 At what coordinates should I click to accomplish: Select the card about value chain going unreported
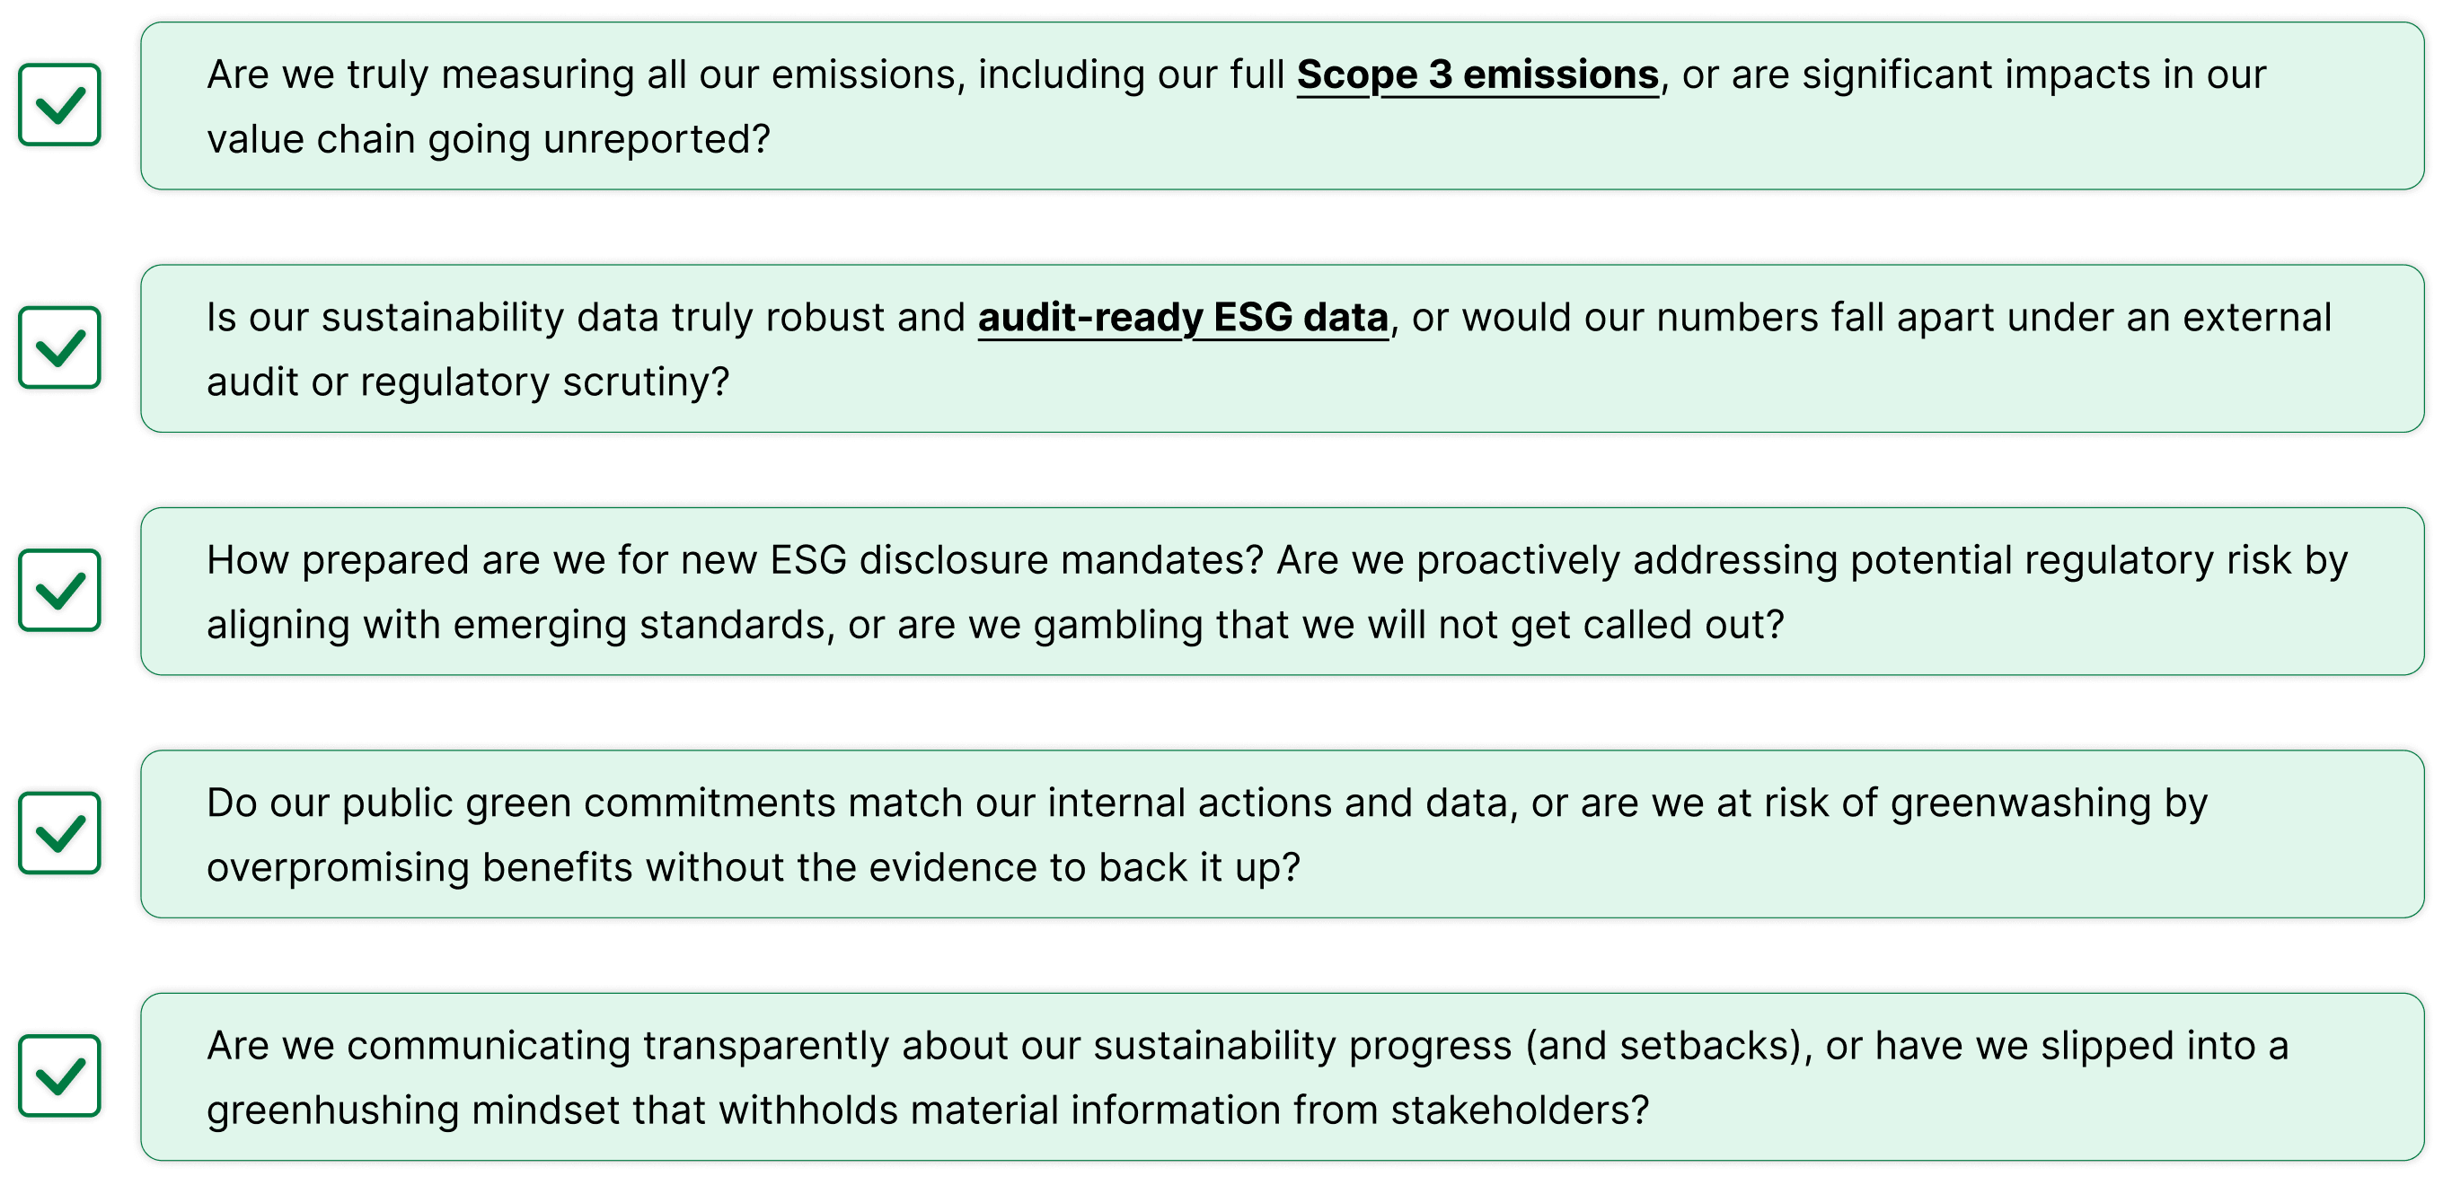[1283, 106]
